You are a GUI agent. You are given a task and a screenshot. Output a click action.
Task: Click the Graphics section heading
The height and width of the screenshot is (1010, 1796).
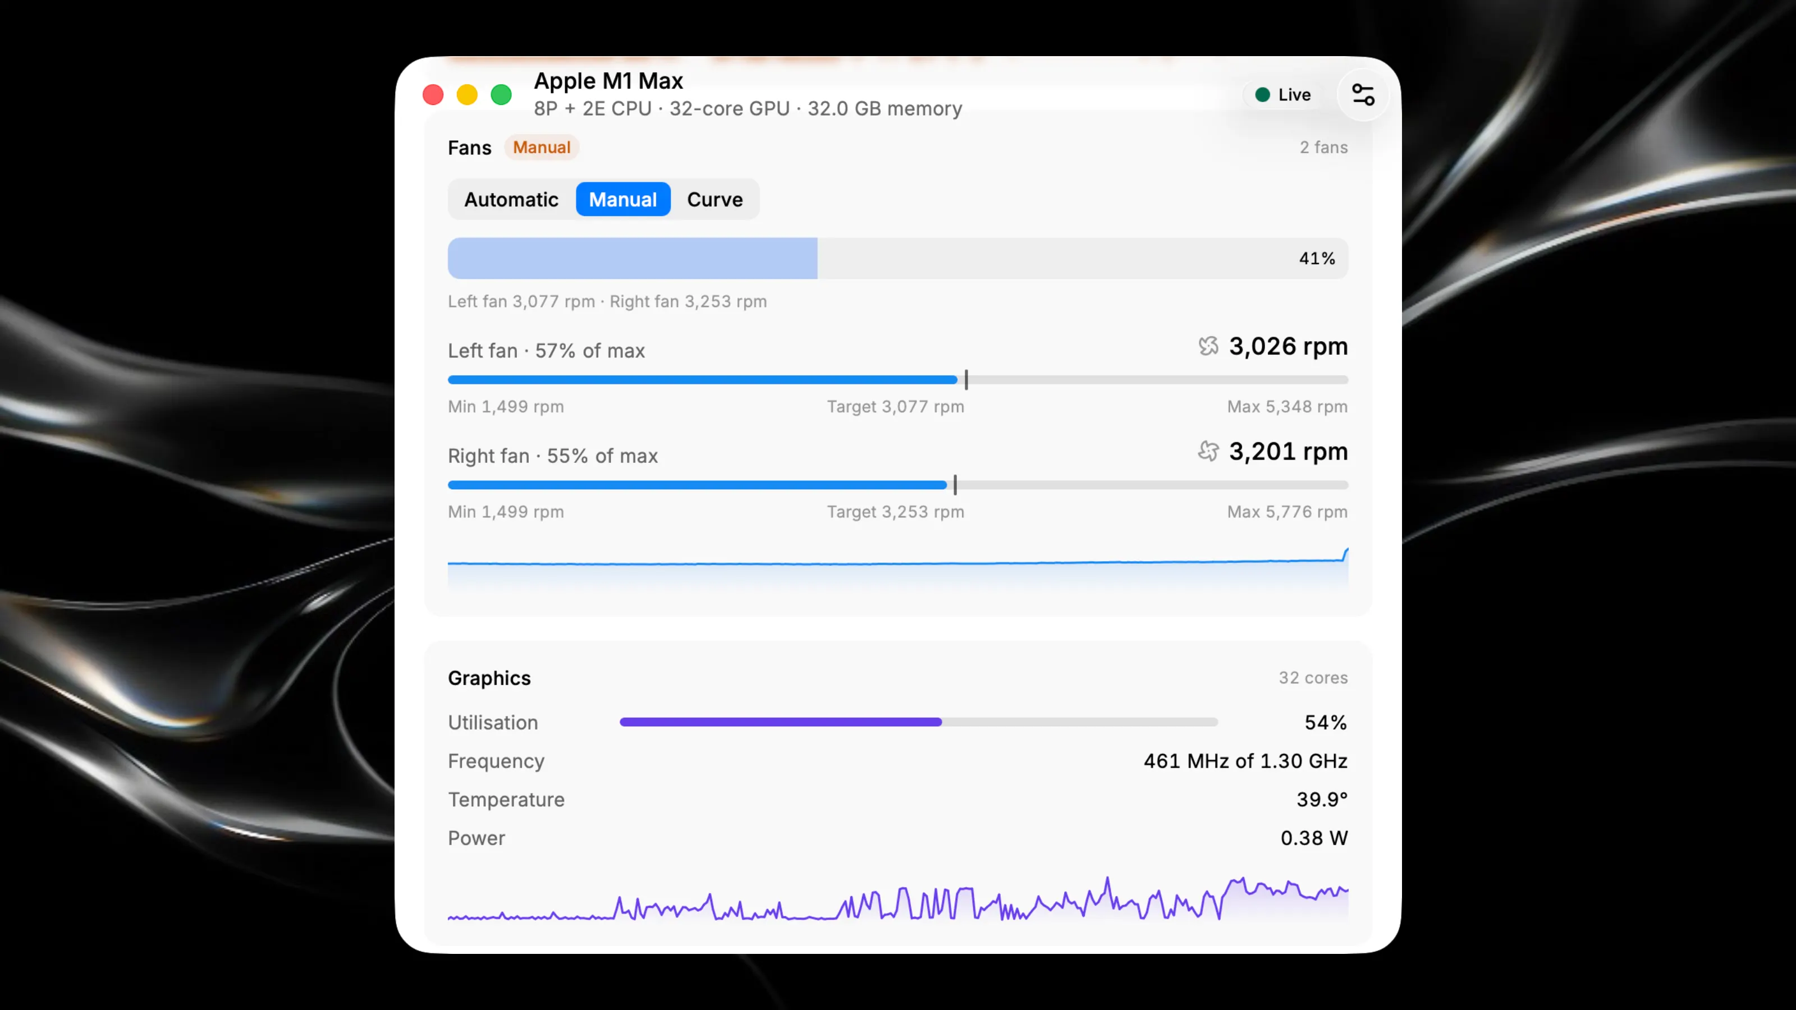489,678
